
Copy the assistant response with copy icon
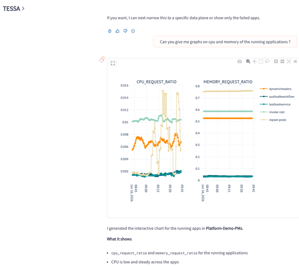coord(110,31)
